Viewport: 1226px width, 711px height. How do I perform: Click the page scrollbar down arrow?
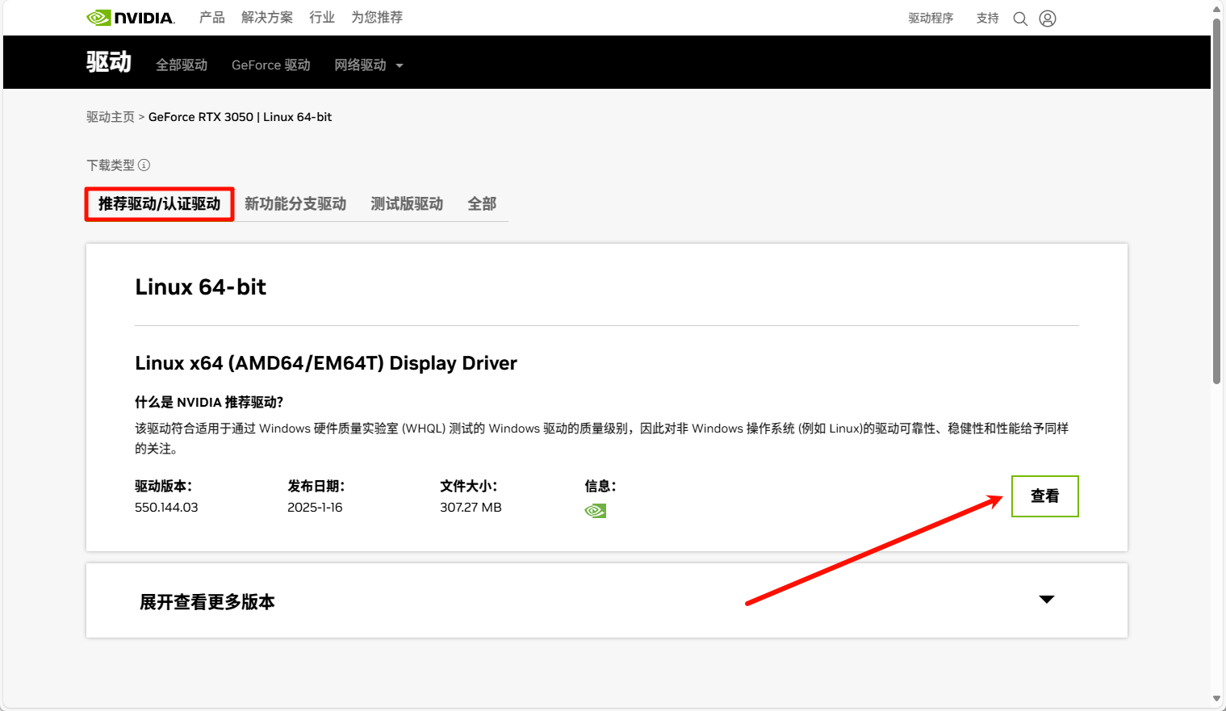[x=1216, y=699]
